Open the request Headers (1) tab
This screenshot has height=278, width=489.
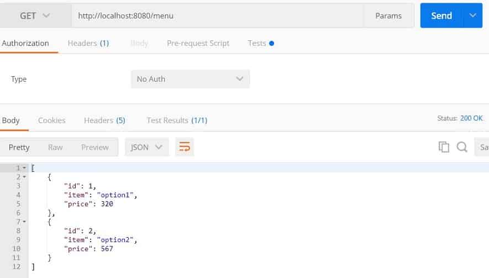[88, 43]
